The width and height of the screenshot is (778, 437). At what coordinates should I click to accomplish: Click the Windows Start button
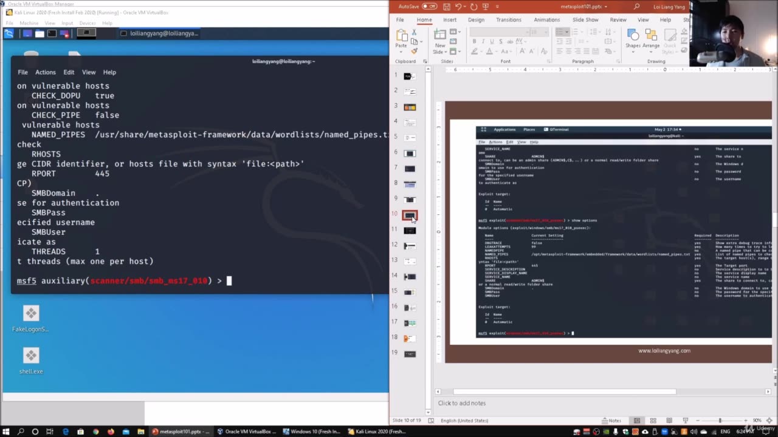click(7, 432)
